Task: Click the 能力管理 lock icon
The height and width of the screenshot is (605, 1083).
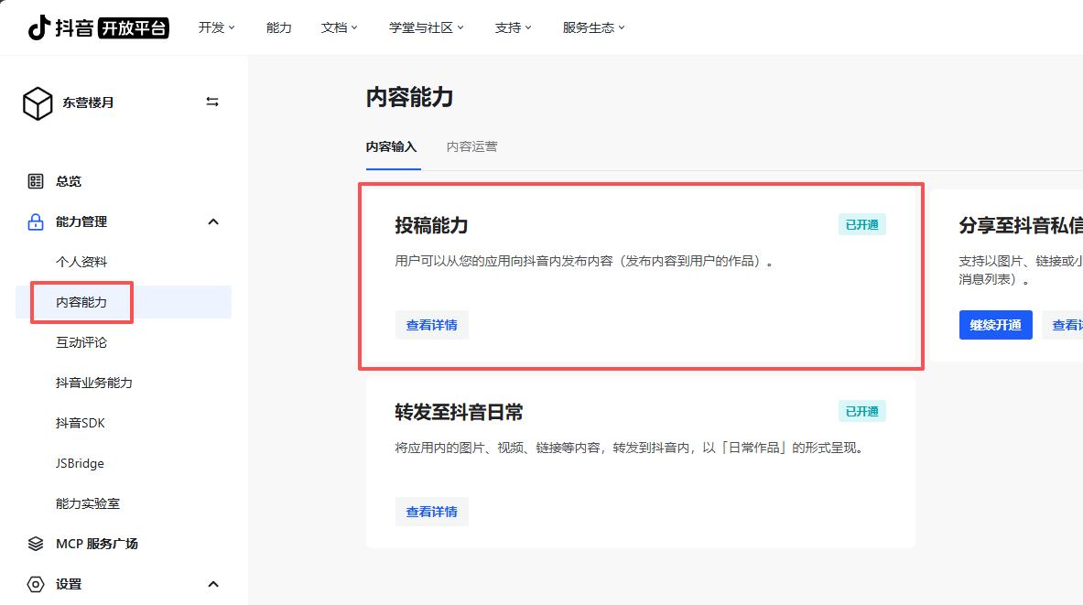Action: point(35,221)
